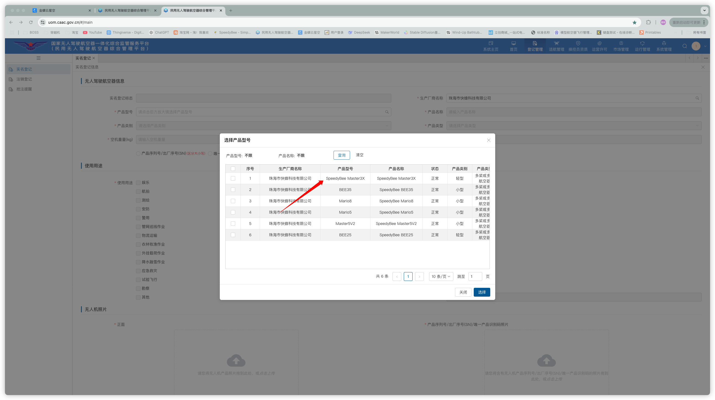The width and height of the screenshot is (715, 400).
Task: Open the ChatGPT bookmark
Action: click(159, 33)
